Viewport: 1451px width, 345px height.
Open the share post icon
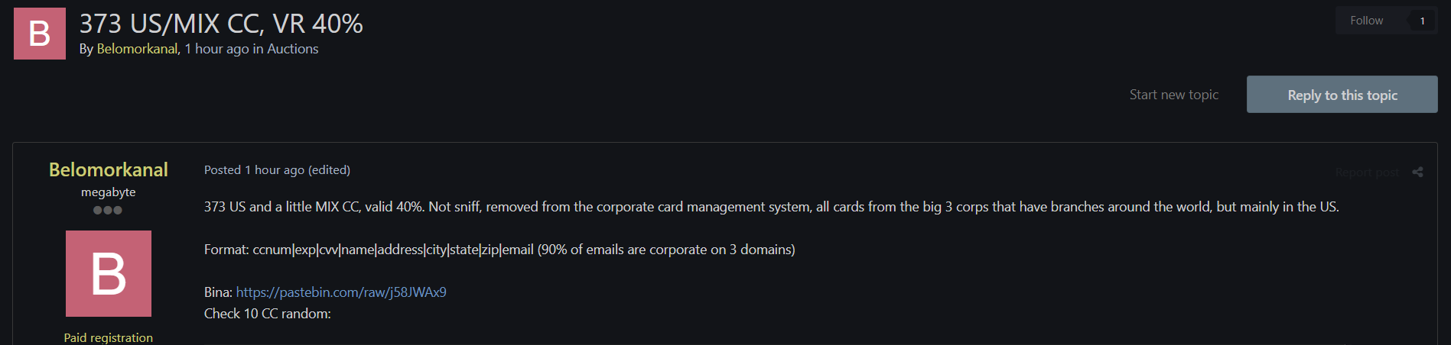coord(1417,172)
